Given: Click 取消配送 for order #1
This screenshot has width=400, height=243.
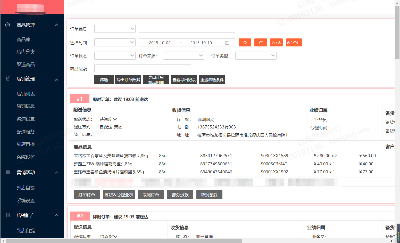Looking at the screenshot, I should point(209,195).
